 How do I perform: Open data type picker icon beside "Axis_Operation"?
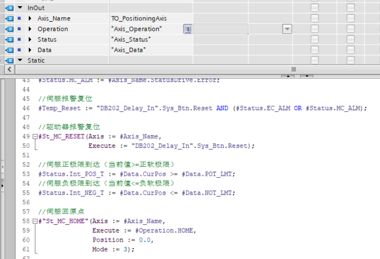pos(188,29)
